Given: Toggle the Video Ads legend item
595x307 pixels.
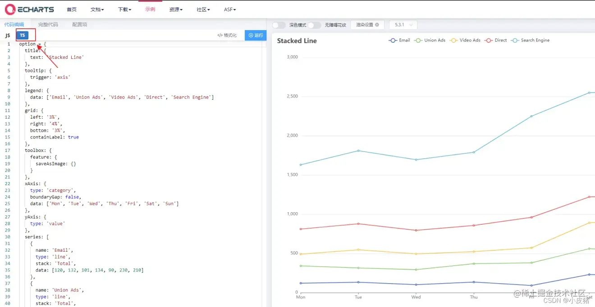Looking at the screenshot, I should [x=465, y=40].
